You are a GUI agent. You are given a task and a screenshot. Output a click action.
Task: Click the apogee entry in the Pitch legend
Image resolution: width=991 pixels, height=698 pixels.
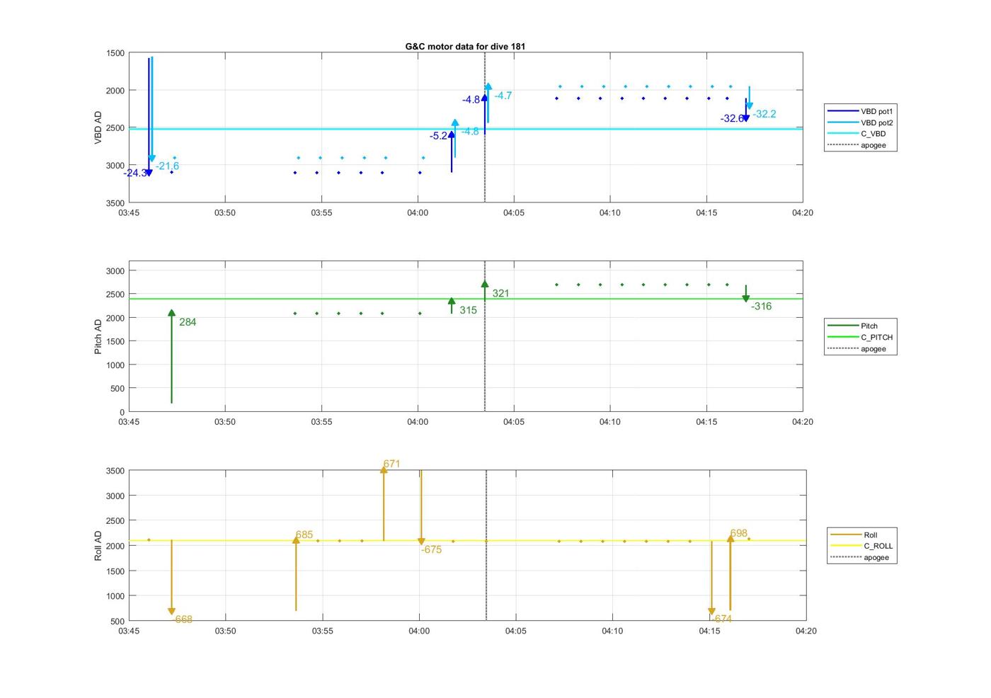click(x=857, y=349)
